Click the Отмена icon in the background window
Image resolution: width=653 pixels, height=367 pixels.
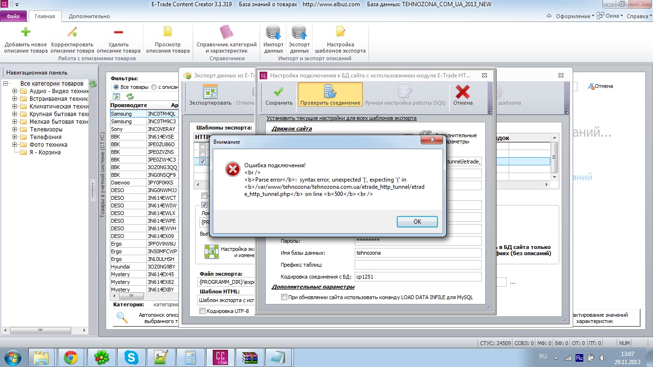click(591, 86)
